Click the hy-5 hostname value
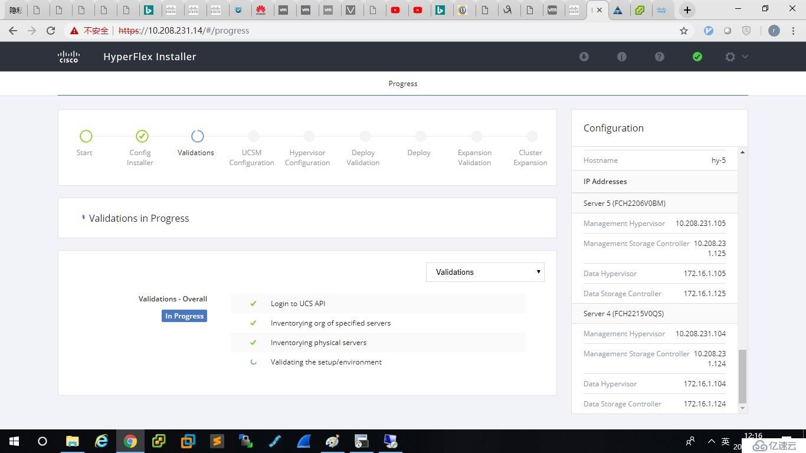The height and width of the screenshot is (453, 806). [x=719, y=160]
